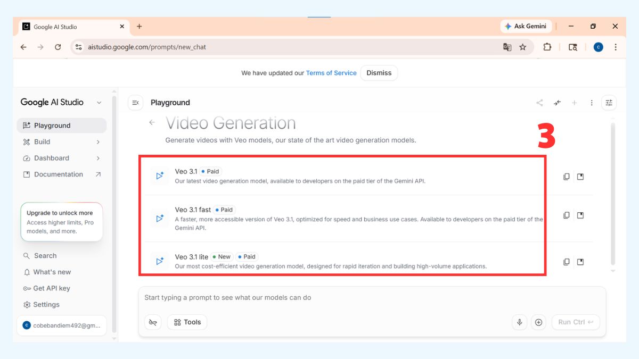
Task: Open site information icon in address bar
Action: click(78, 47)
